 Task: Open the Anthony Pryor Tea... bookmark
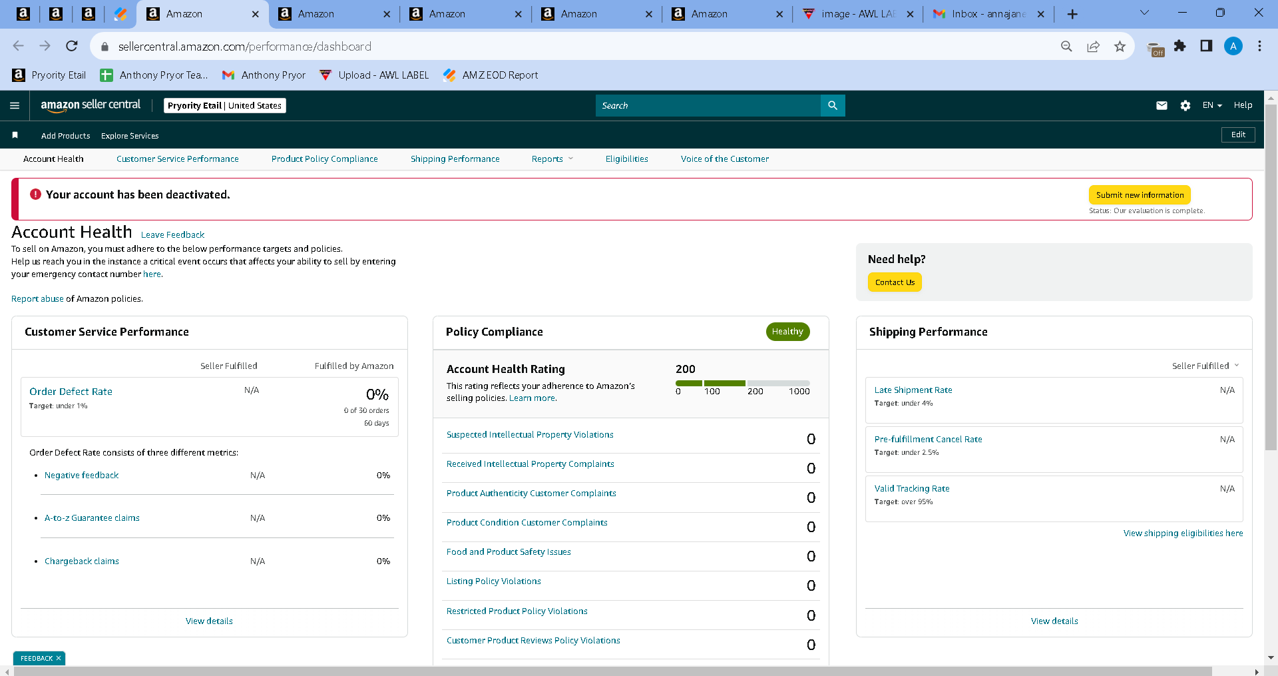[154, 75]
